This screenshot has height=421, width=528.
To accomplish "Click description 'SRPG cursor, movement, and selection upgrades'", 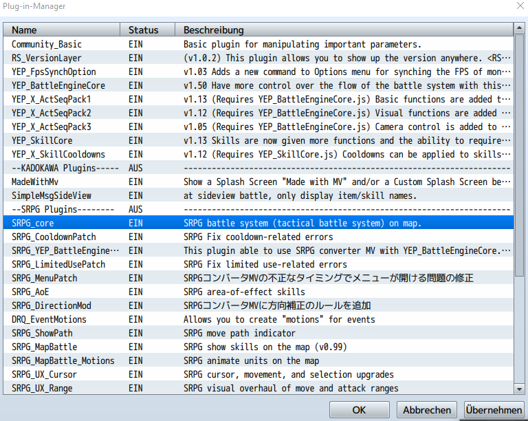I will coord(289,374).
